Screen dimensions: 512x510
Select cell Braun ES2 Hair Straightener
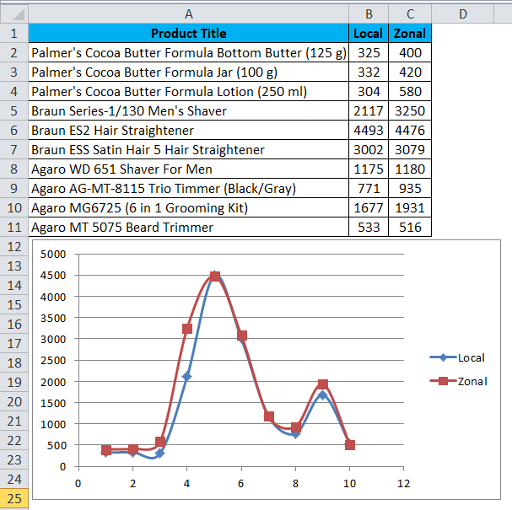click(x=189, y=131)
